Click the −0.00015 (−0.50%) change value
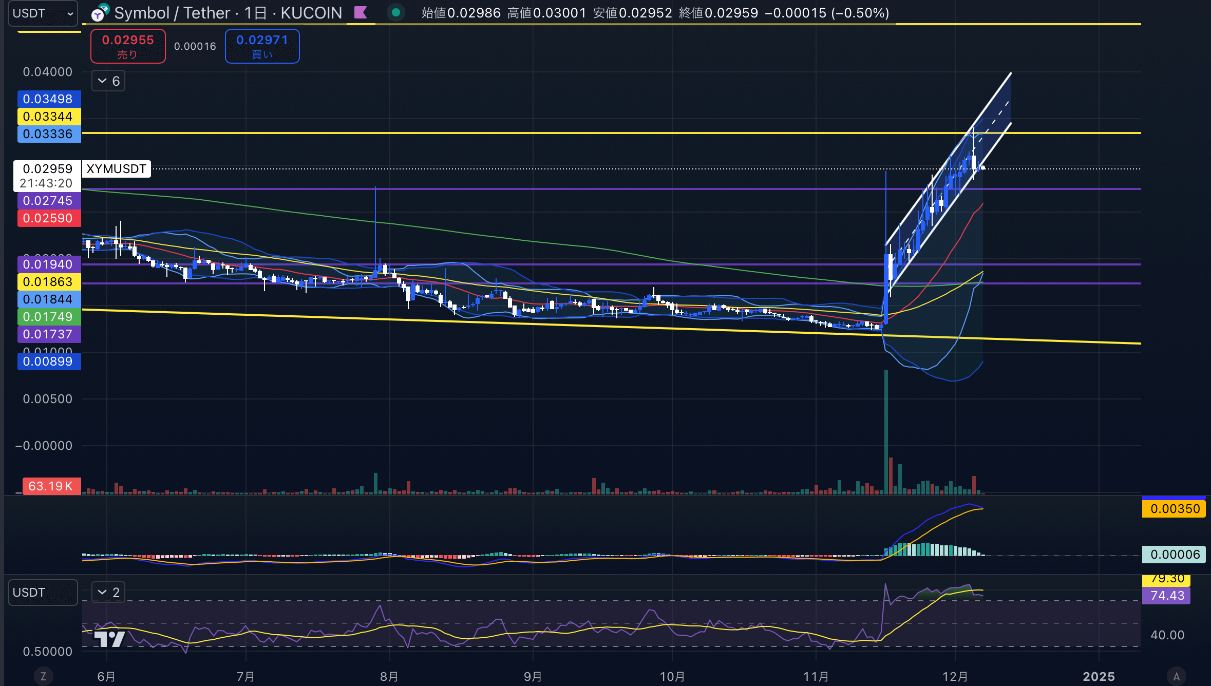The image size is (1211, 686). (827, 13)
